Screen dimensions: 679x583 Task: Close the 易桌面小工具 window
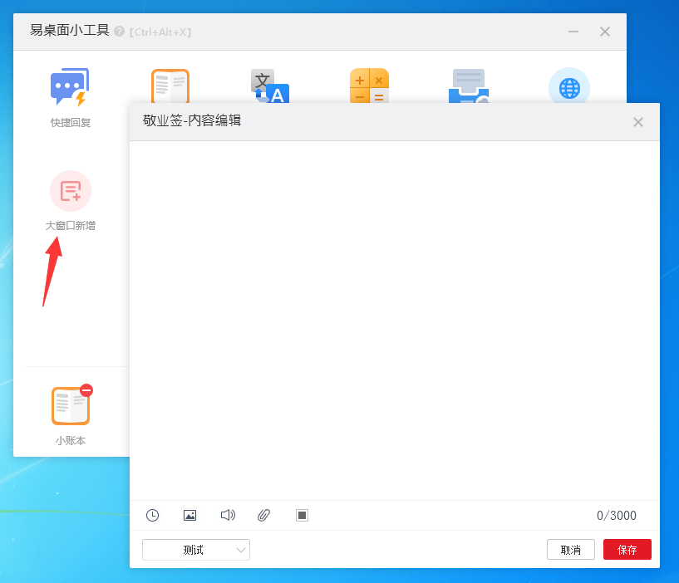tap(605, 32)
